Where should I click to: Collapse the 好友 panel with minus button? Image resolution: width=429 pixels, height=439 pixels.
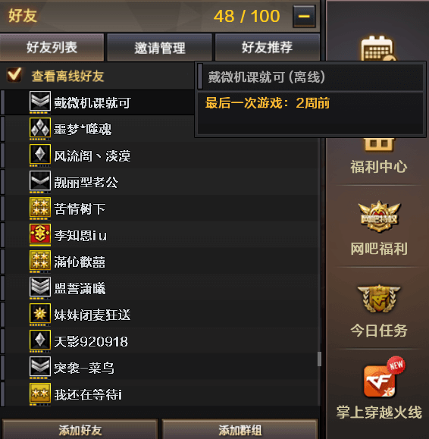304,16
